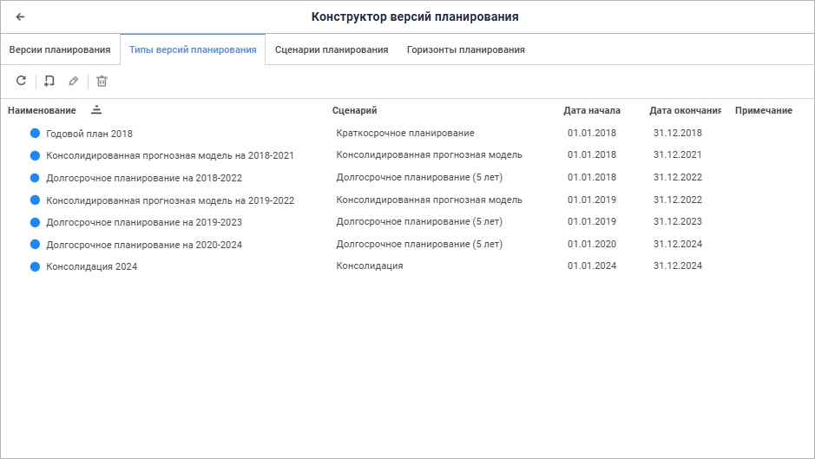Open the Версии планирования tab
Screen dimensions: 815x459
(x=60, y=49)
